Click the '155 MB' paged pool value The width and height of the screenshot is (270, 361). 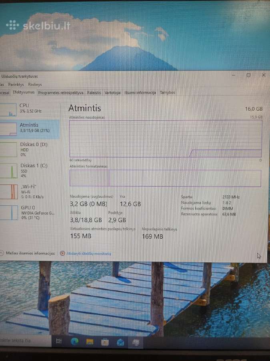coord(80,236)
